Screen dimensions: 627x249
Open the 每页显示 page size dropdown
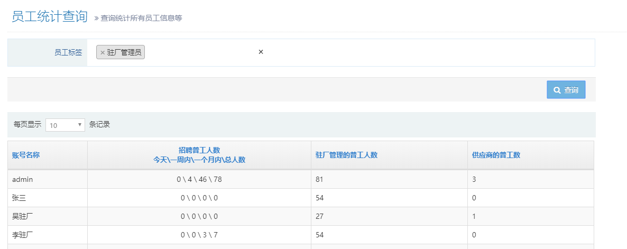pos(66,125)
